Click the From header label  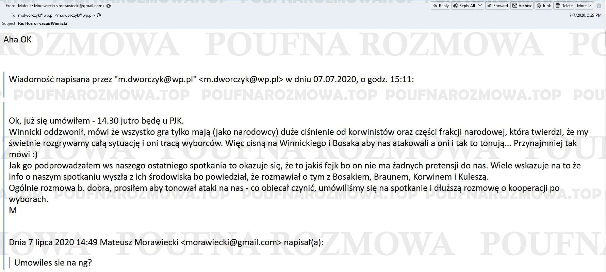(11, 6)
